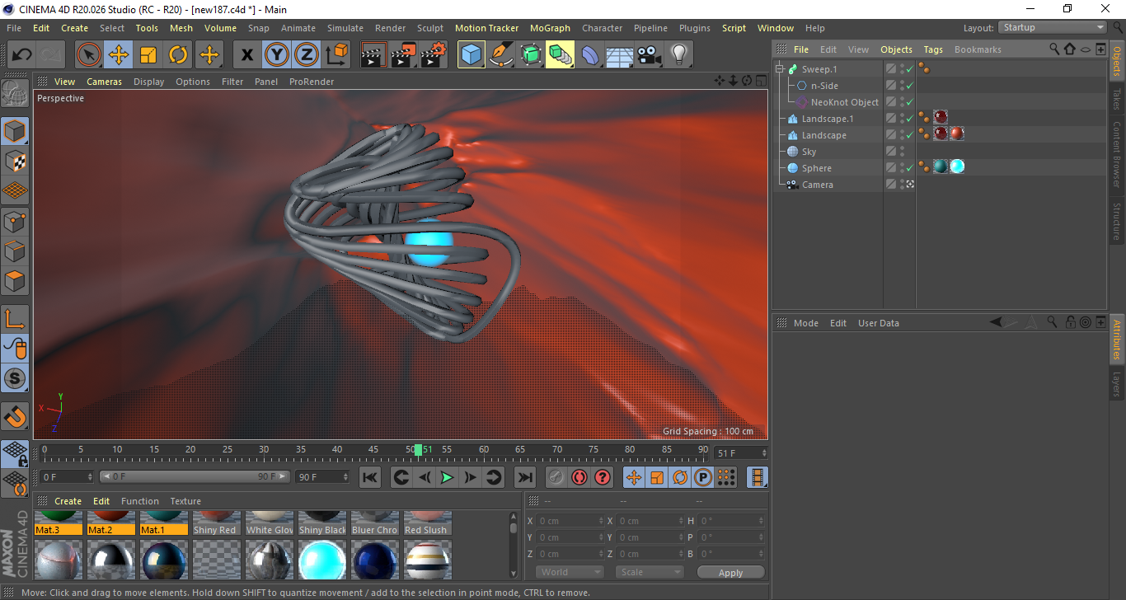This screenshot has height=600, width=1126.
Task: Add a Light object
Action: [x=679, y=55]
